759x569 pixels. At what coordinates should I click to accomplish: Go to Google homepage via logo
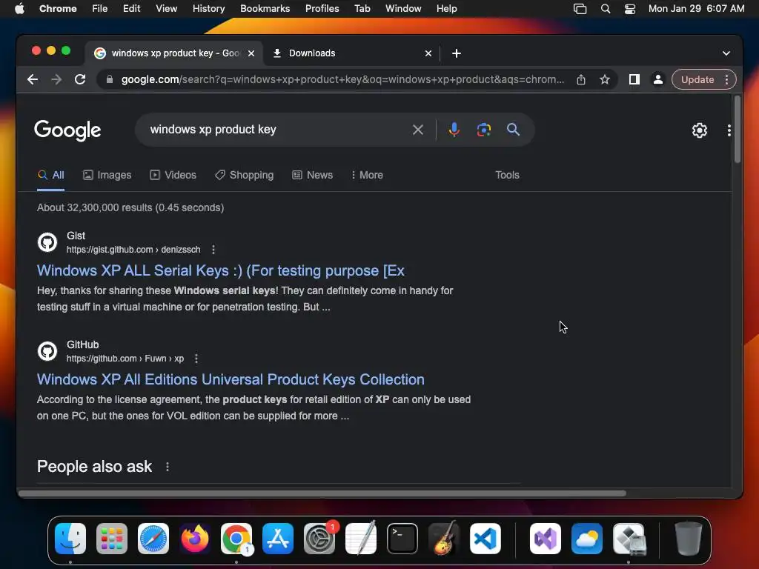coord(67,130)
